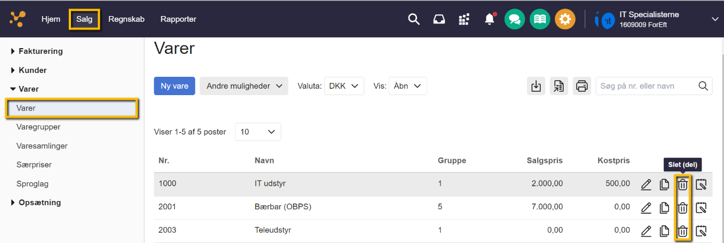Screen dimensions: 724x243
Task: Open the Valuta DKK dropdown
Action: tap(344, 86)
